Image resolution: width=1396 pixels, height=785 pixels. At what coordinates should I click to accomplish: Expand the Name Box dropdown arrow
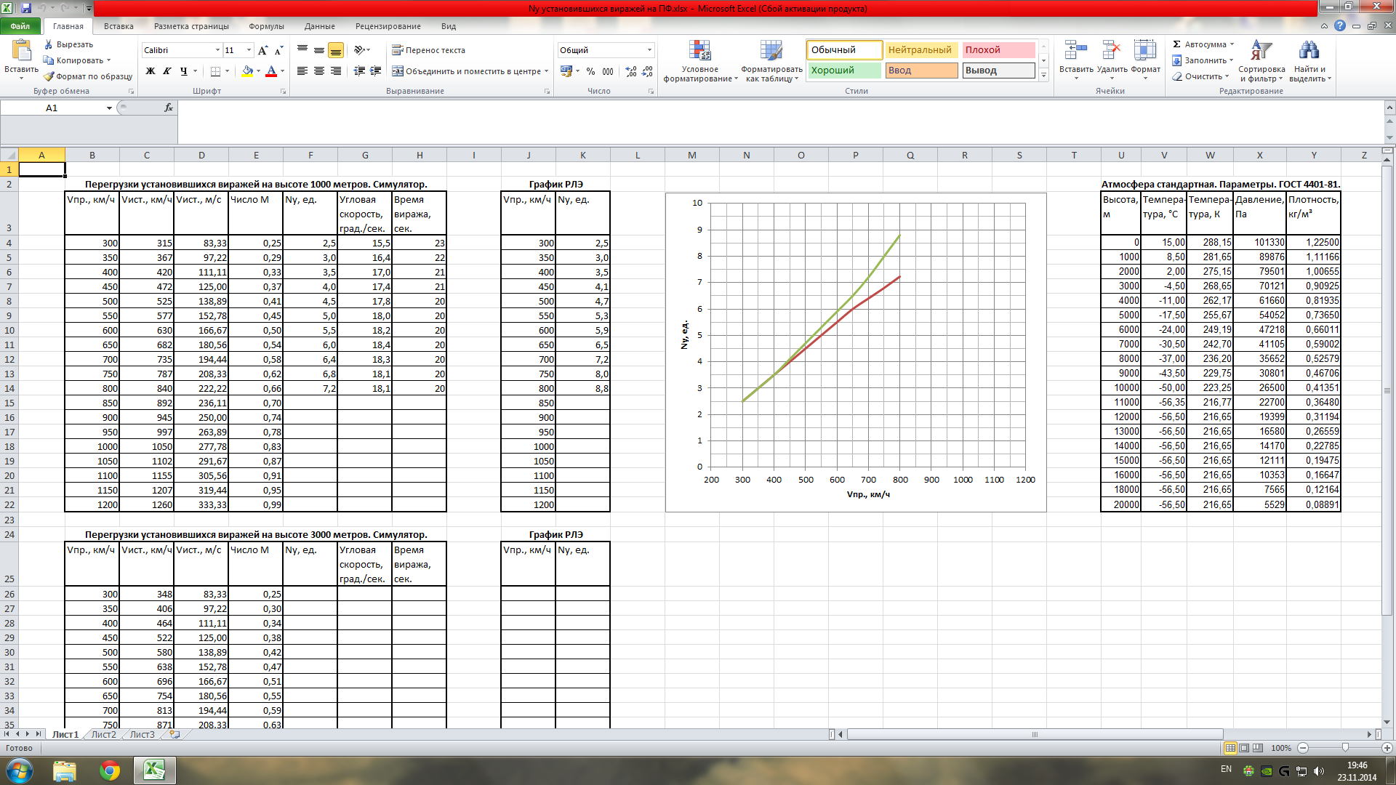click(109, 108)
